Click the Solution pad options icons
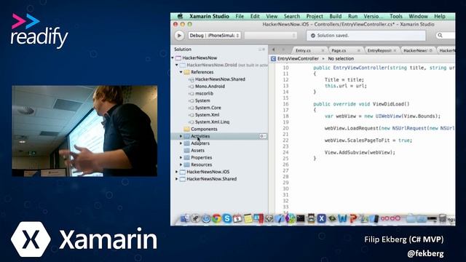Image resolution: width=466 pixels, height=262 pixels. pyautogui.click(x=262, y=49)
